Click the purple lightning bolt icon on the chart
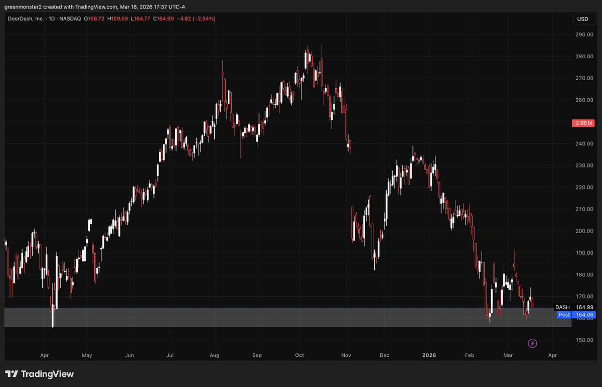The height and width of the screenshot is (387, 602). (x=532, y=343)
